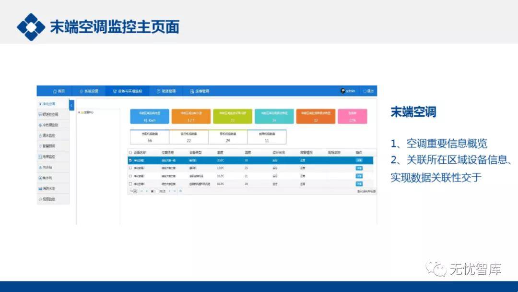Image resolution: width=518 pixels, height=292 pixels.
Task: Uncheck the highlighted first row checkbox
Action: coord(130,160)
